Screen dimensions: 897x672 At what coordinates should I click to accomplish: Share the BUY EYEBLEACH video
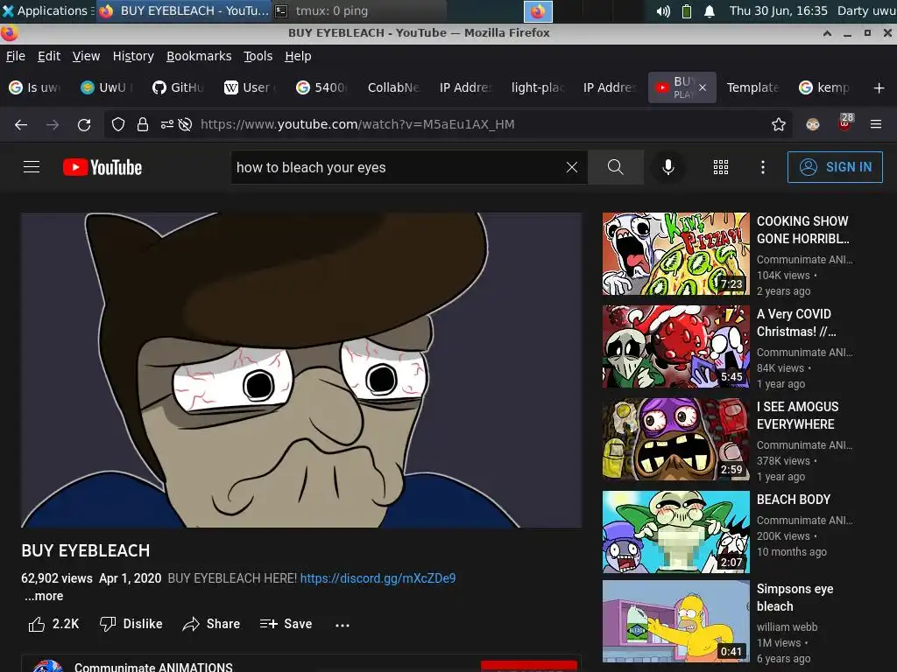pos(211,624)
